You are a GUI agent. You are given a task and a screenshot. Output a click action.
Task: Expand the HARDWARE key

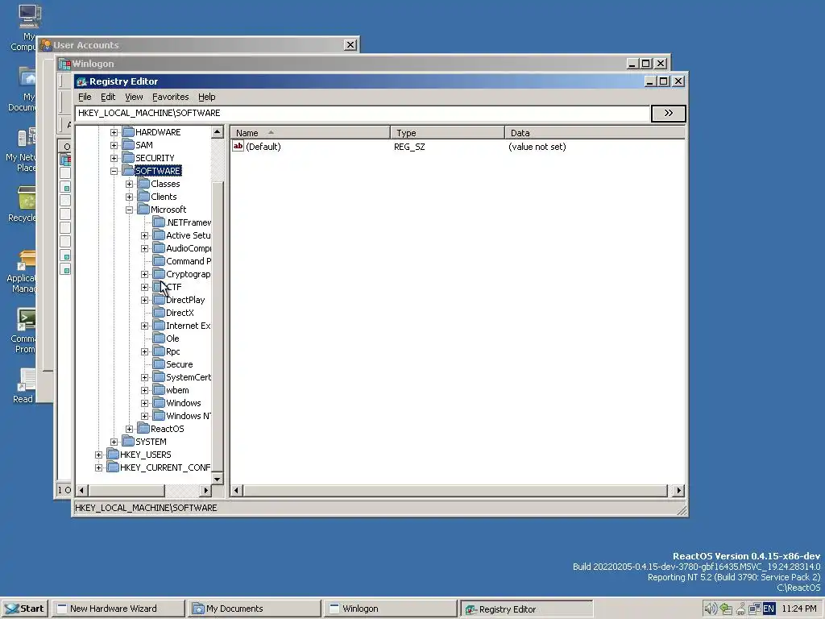(x=114, y=132)
